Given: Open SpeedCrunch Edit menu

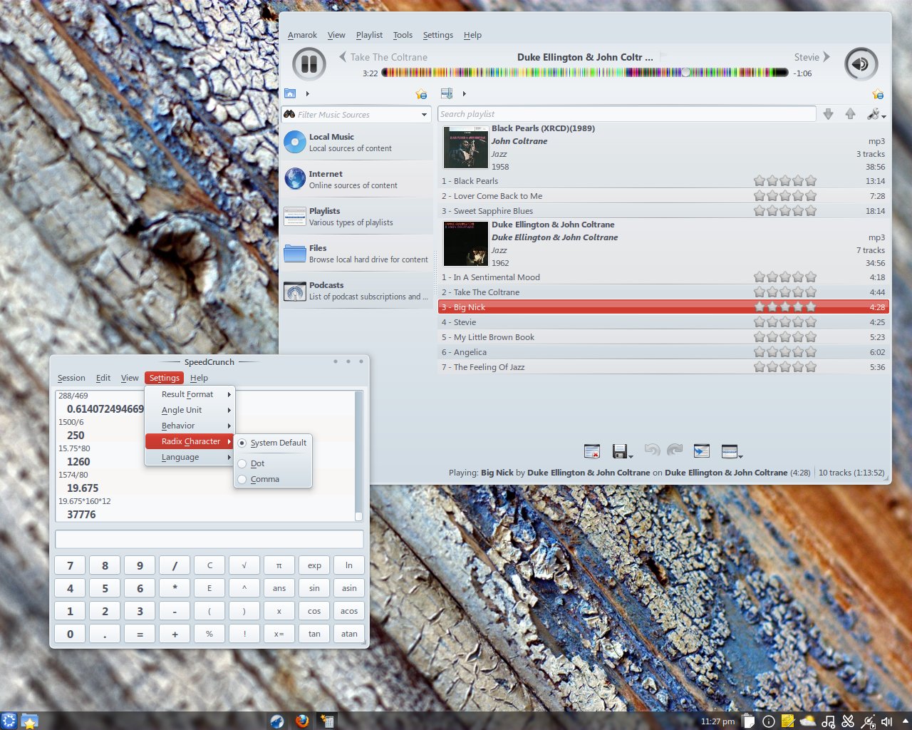Looking at the screenshot, I should pos(103,378).
